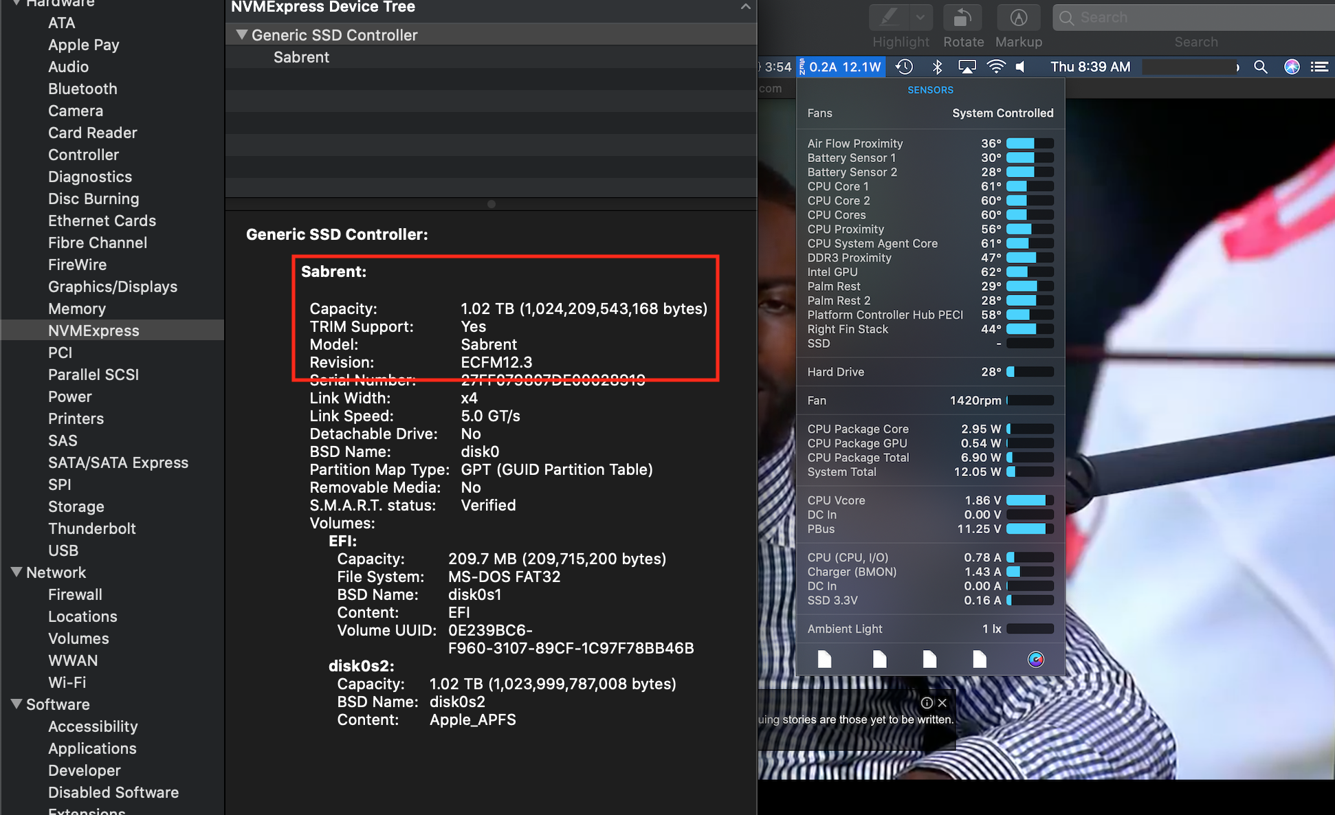Launch Siri from the menu bar
Image resolution: width=1335 pixels, height=815 pixels.
[x=1292, y=67]
